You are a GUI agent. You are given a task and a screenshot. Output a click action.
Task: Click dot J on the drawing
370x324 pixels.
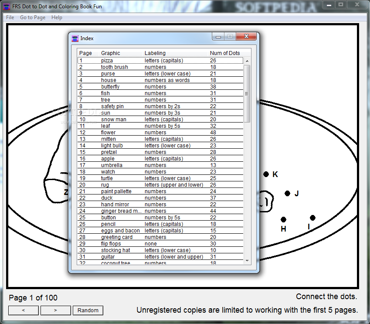[x=287, y=194]
